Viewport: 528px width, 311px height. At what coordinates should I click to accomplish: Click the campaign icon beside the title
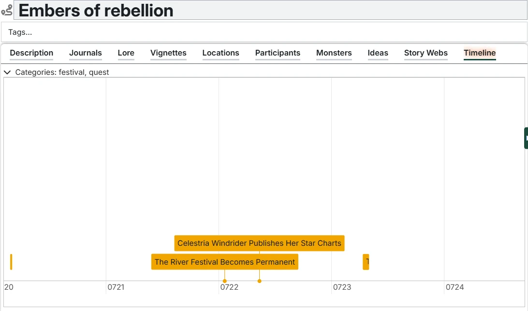tap(7, 11)
